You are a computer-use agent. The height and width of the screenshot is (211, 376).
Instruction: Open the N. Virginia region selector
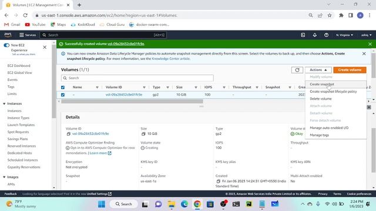click(344, 35)
